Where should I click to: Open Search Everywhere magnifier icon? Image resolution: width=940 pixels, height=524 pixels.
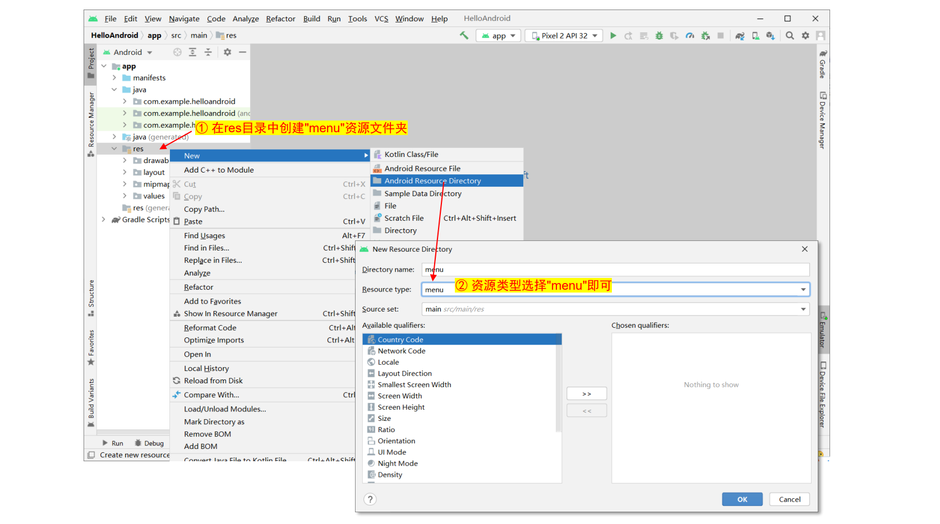790,35
